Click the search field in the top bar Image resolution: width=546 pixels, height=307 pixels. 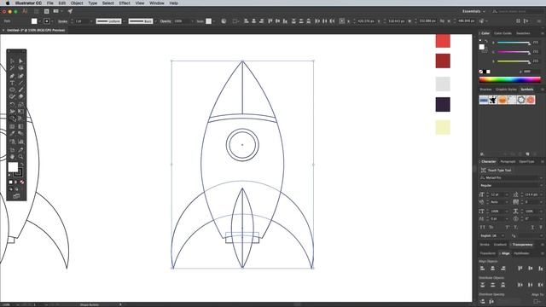518,11
